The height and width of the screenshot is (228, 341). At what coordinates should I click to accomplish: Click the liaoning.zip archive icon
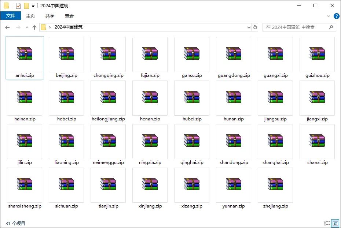pyautogui.click(x=66, y=141)
